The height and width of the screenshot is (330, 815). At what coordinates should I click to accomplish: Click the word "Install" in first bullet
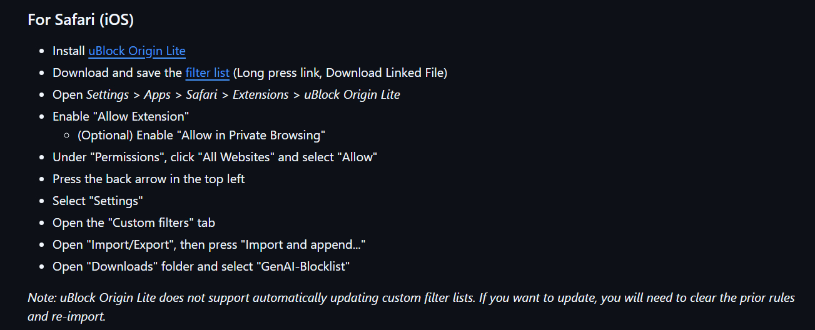[69, 51]
